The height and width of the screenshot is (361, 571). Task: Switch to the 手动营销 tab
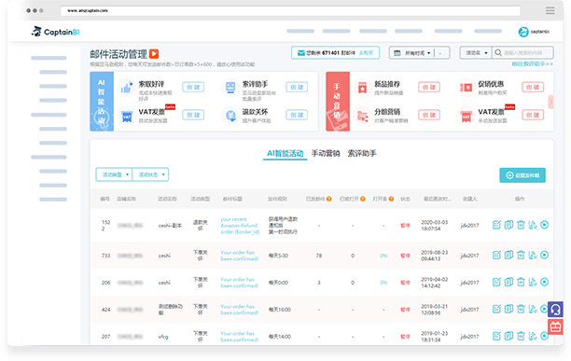click(x=326, y=154)
